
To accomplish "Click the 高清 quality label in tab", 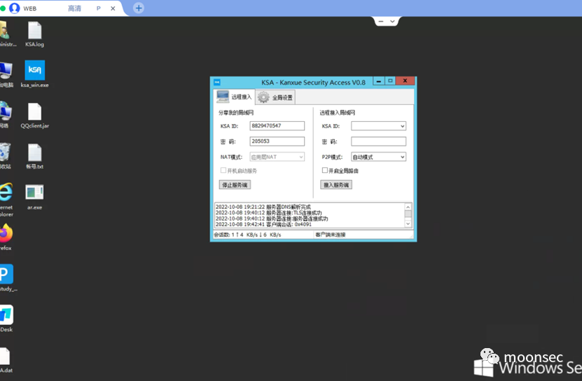I will [x=74, y=8].
